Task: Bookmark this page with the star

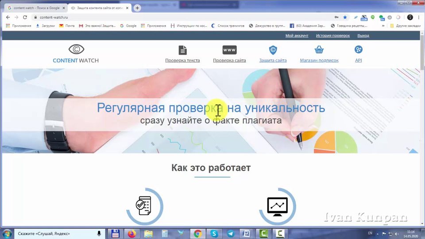Action: pyautogui.click(x=345, y=17)
